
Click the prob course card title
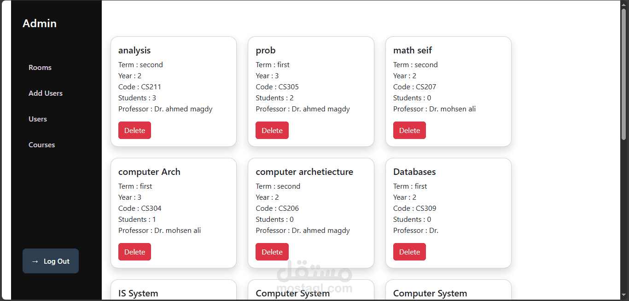(x=266, y=51)
